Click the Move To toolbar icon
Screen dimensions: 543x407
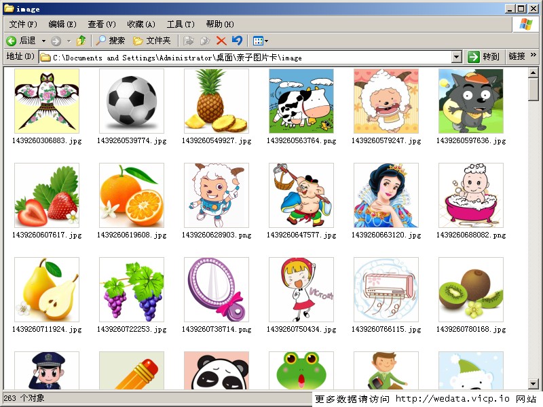coord(188,41)
